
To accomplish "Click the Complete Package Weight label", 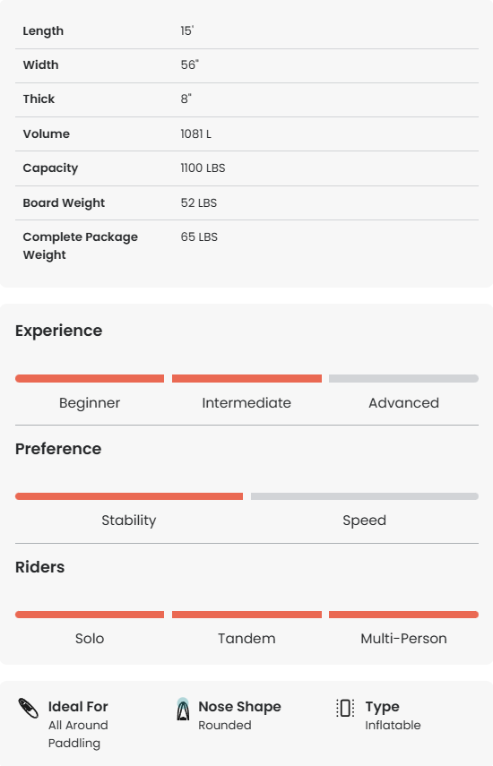I will pos(80,245).
